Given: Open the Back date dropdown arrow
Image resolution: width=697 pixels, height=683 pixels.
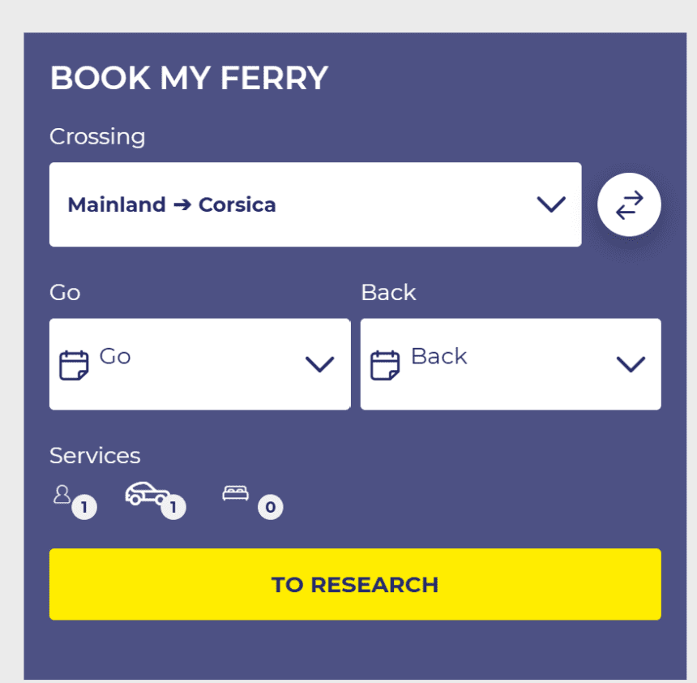Looking at the screenshot, I should 631,364.
